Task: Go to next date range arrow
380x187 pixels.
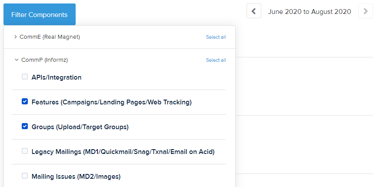Action: (x=366, y=11)
